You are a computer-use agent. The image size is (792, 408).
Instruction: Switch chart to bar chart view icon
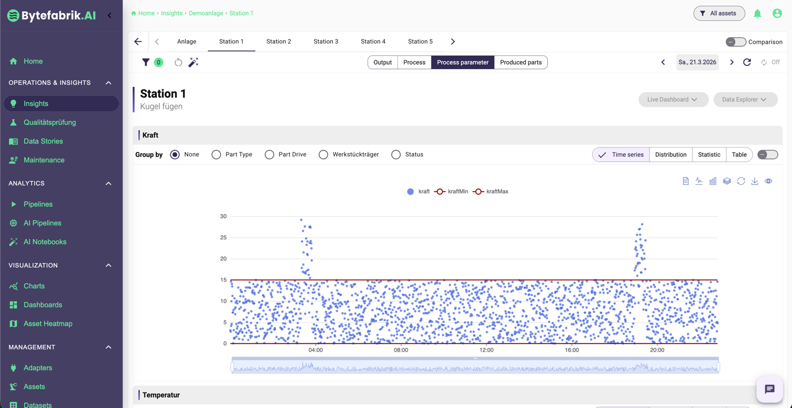click(713, 181)
